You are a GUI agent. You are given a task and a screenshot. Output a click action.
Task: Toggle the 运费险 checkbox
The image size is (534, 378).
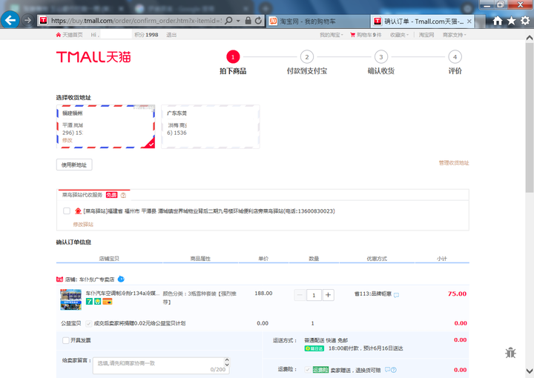pos(308,370)
